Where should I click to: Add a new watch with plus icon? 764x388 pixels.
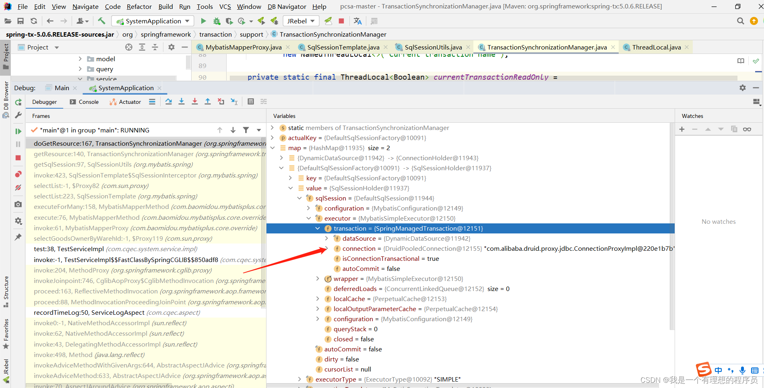pyautogui.click(x=682, y=129)
